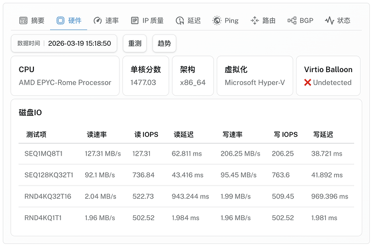Click write rate 95.45 MB/s
372x246 pixels.
(238, 175)
